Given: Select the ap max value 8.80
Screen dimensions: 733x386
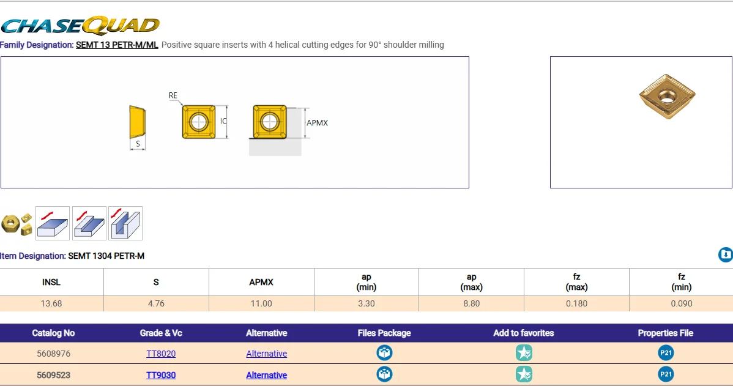Looking at the screenshot, I should coord(471,304).
